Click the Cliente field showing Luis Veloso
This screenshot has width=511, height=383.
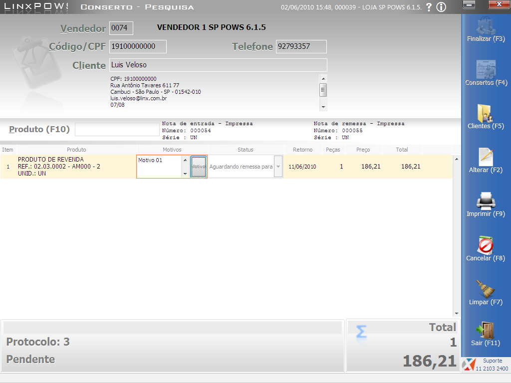[x=218, y=65]
